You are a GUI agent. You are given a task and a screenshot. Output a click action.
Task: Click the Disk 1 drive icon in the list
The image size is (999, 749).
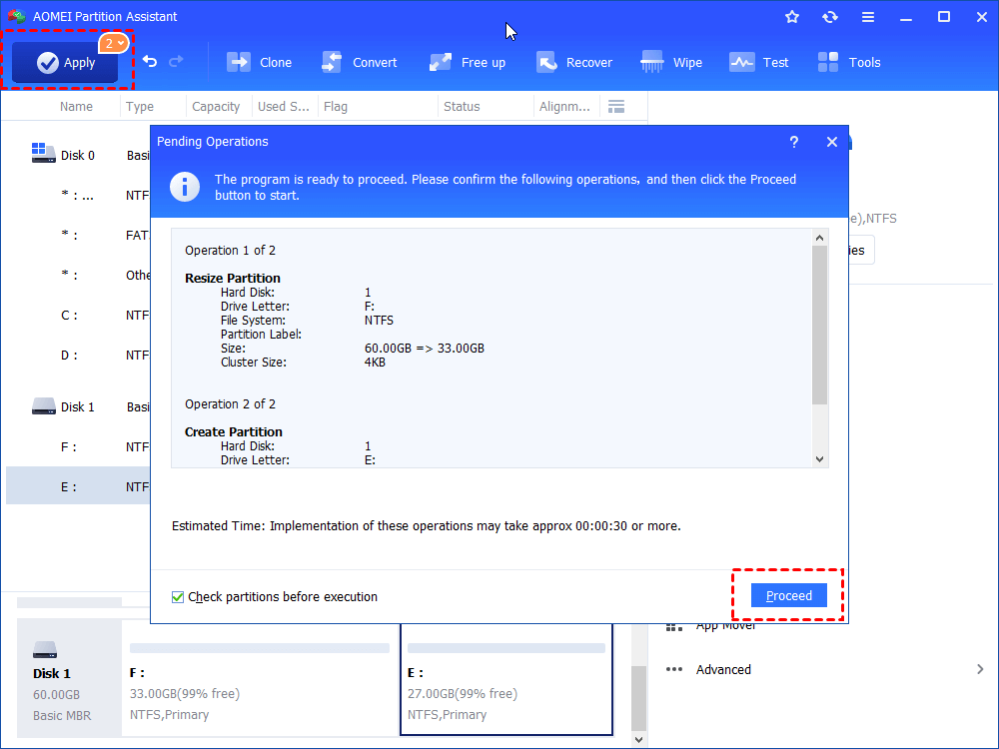coord(43,406)
